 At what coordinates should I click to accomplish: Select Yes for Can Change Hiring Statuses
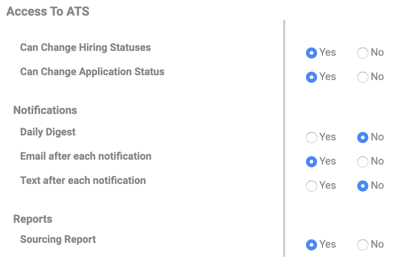pyautogui.click(x=312, y=53)
